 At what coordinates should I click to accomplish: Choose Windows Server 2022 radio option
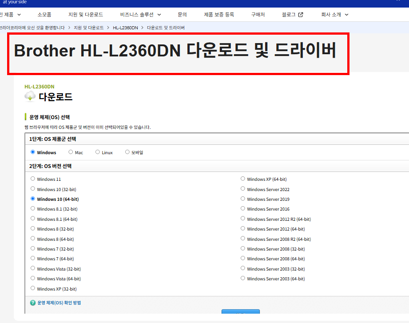pos(242,189)
